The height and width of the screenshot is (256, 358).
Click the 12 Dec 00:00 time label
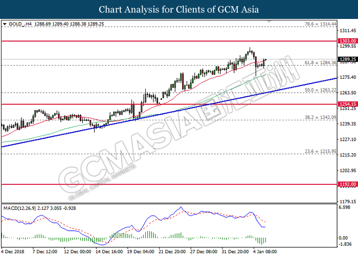click(77, 252)
